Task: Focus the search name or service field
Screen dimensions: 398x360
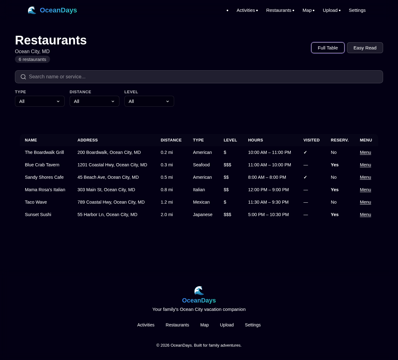Action: (x=199, y=77)
